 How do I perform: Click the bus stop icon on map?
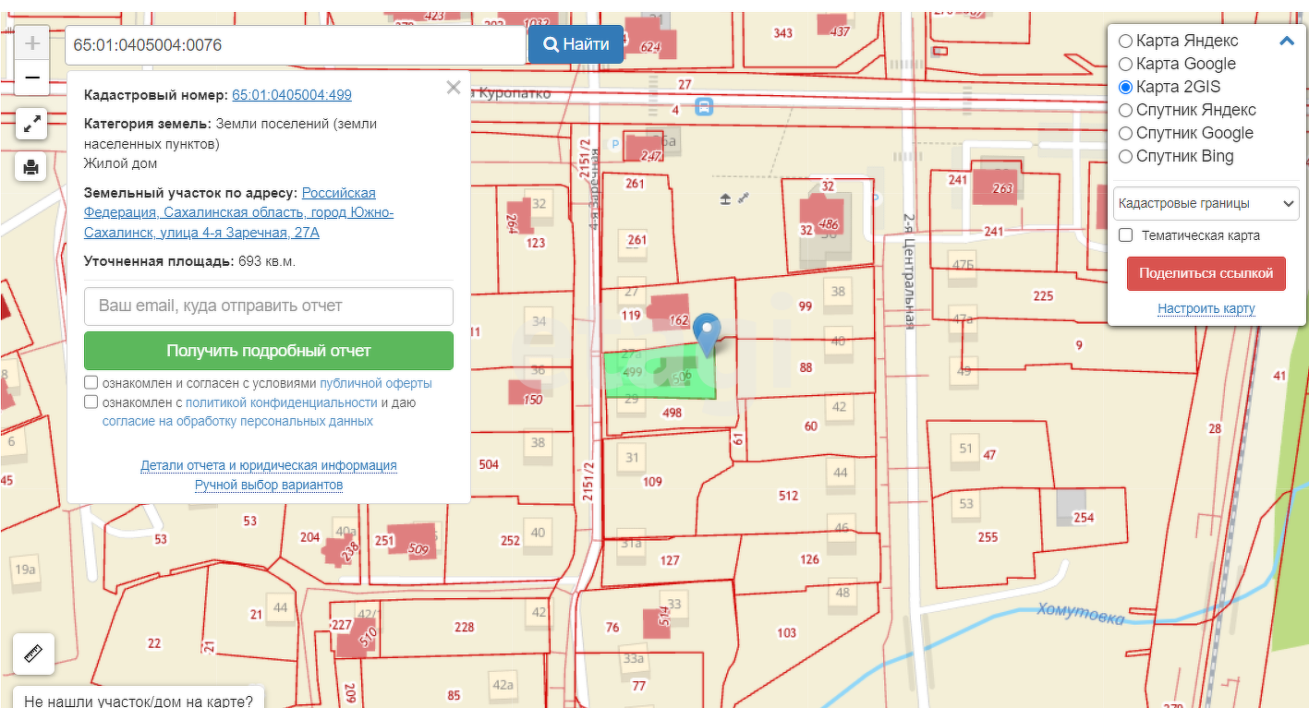tap(705, 107)
